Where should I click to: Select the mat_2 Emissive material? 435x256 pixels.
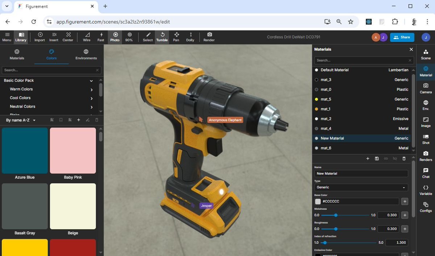[362, 119]
